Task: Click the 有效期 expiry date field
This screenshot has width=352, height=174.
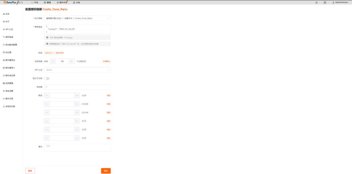Action: point(77,87)
